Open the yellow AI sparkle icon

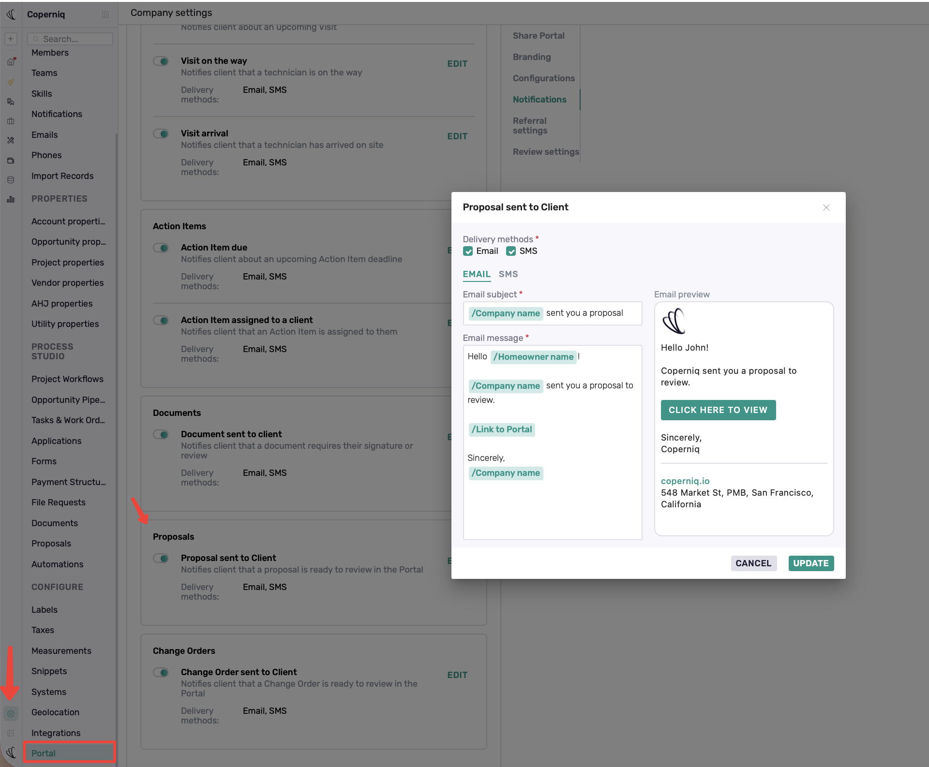[11, 82]
